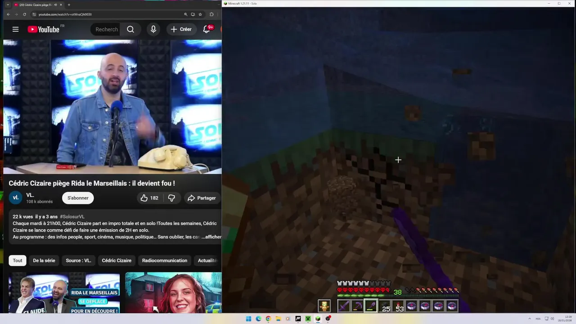Click the Créer button
This screenshot has height=324, width=576.
[181, 29]
